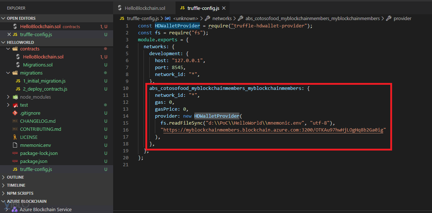Click the node_modules folder icon
Image resolution: width=432 pixels, height=213 pixels.
point(15,97)
